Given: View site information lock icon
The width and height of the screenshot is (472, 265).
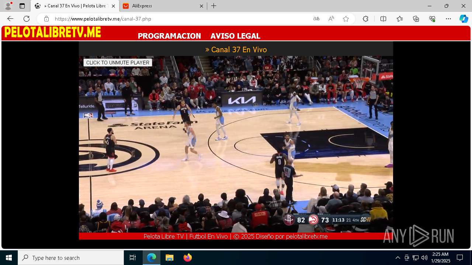Looking at the screenshot, I should coord(46,19).
